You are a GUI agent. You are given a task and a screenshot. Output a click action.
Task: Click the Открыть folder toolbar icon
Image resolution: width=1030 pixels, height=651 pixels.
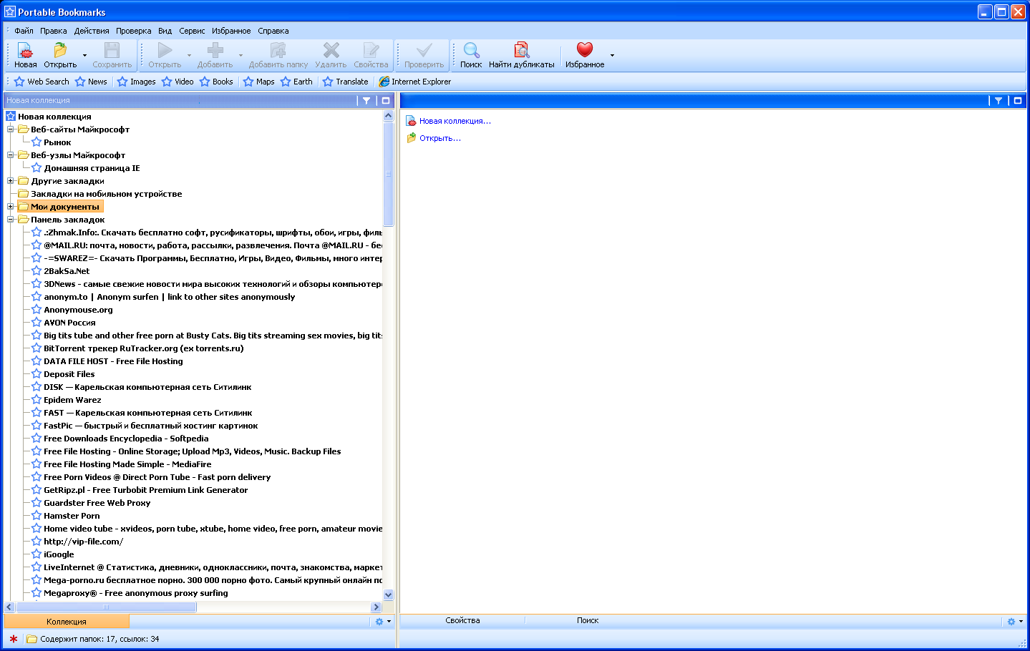pyautogui.click(x=60, y=50)
